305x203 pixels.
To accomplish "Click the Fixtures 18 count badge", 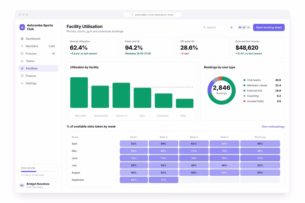I will point(53,54).
